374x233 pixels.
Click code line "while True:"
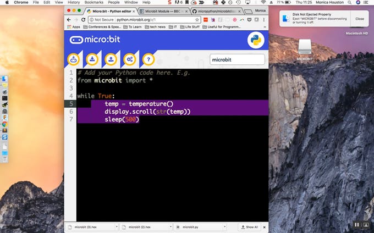point(96,96)
